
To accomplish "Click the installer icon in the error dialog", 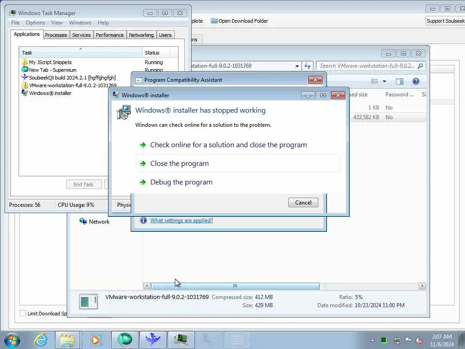I will pos(124,113).
